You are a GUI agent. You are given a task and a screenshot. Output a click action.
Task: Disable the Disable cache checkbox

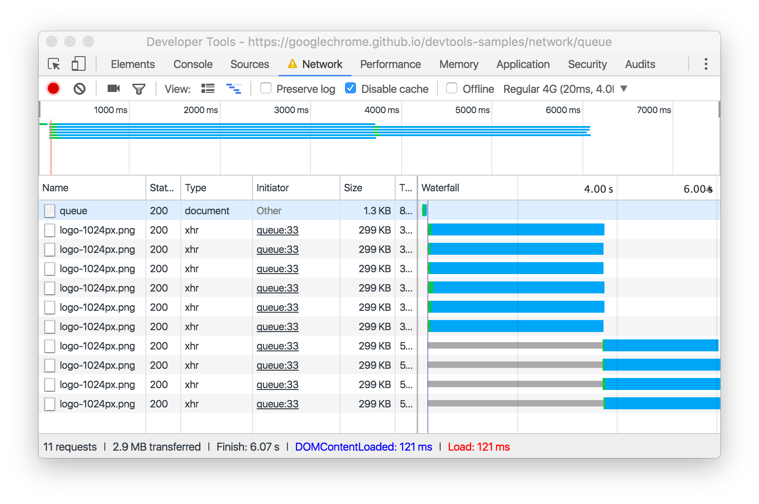point(351,88)
